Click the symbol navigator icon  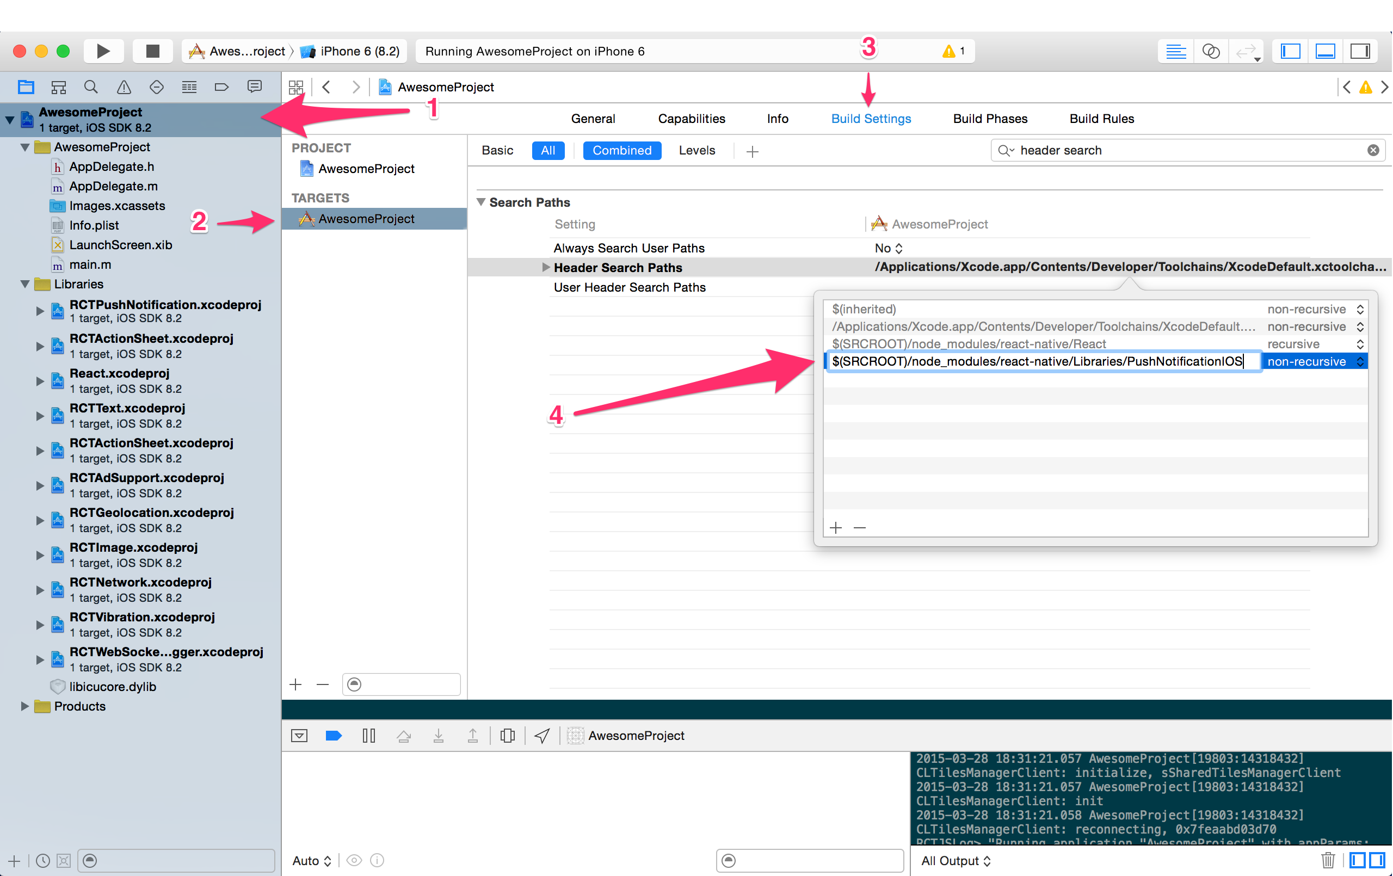coord(58,87)
